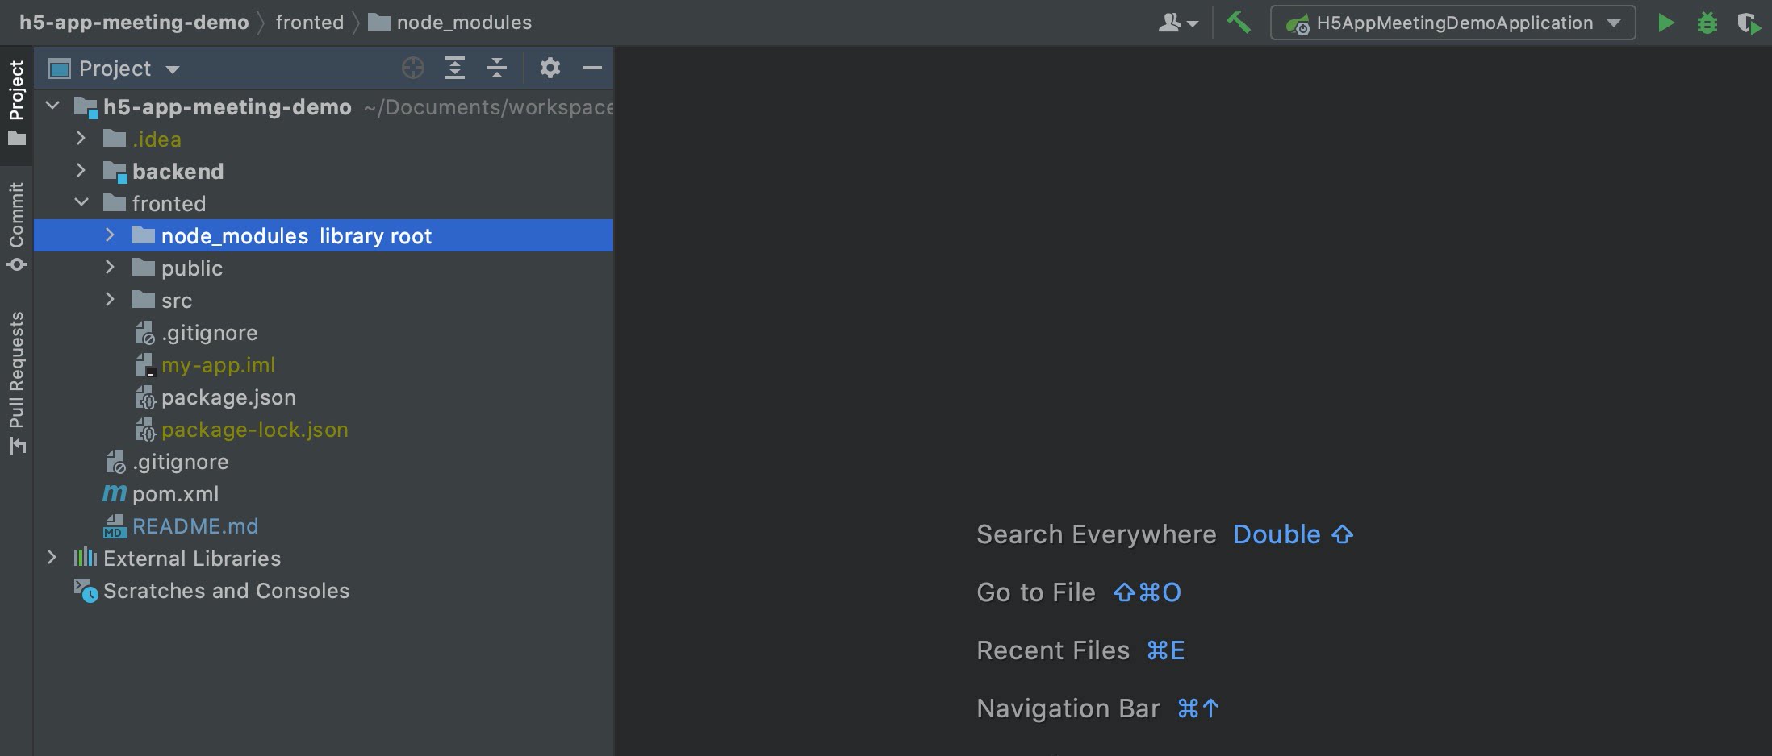
Task: Hide the Project panel with minus icon
Action: (x=592, y=69)
